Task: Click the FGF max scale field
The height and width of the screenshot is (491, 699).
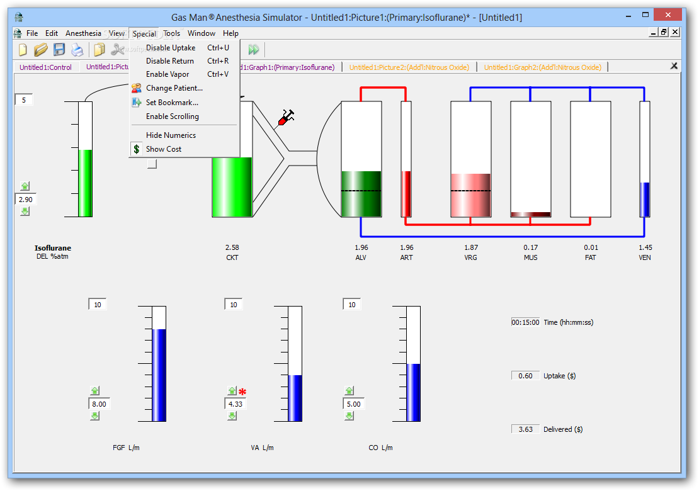Action: pos(98,305)
